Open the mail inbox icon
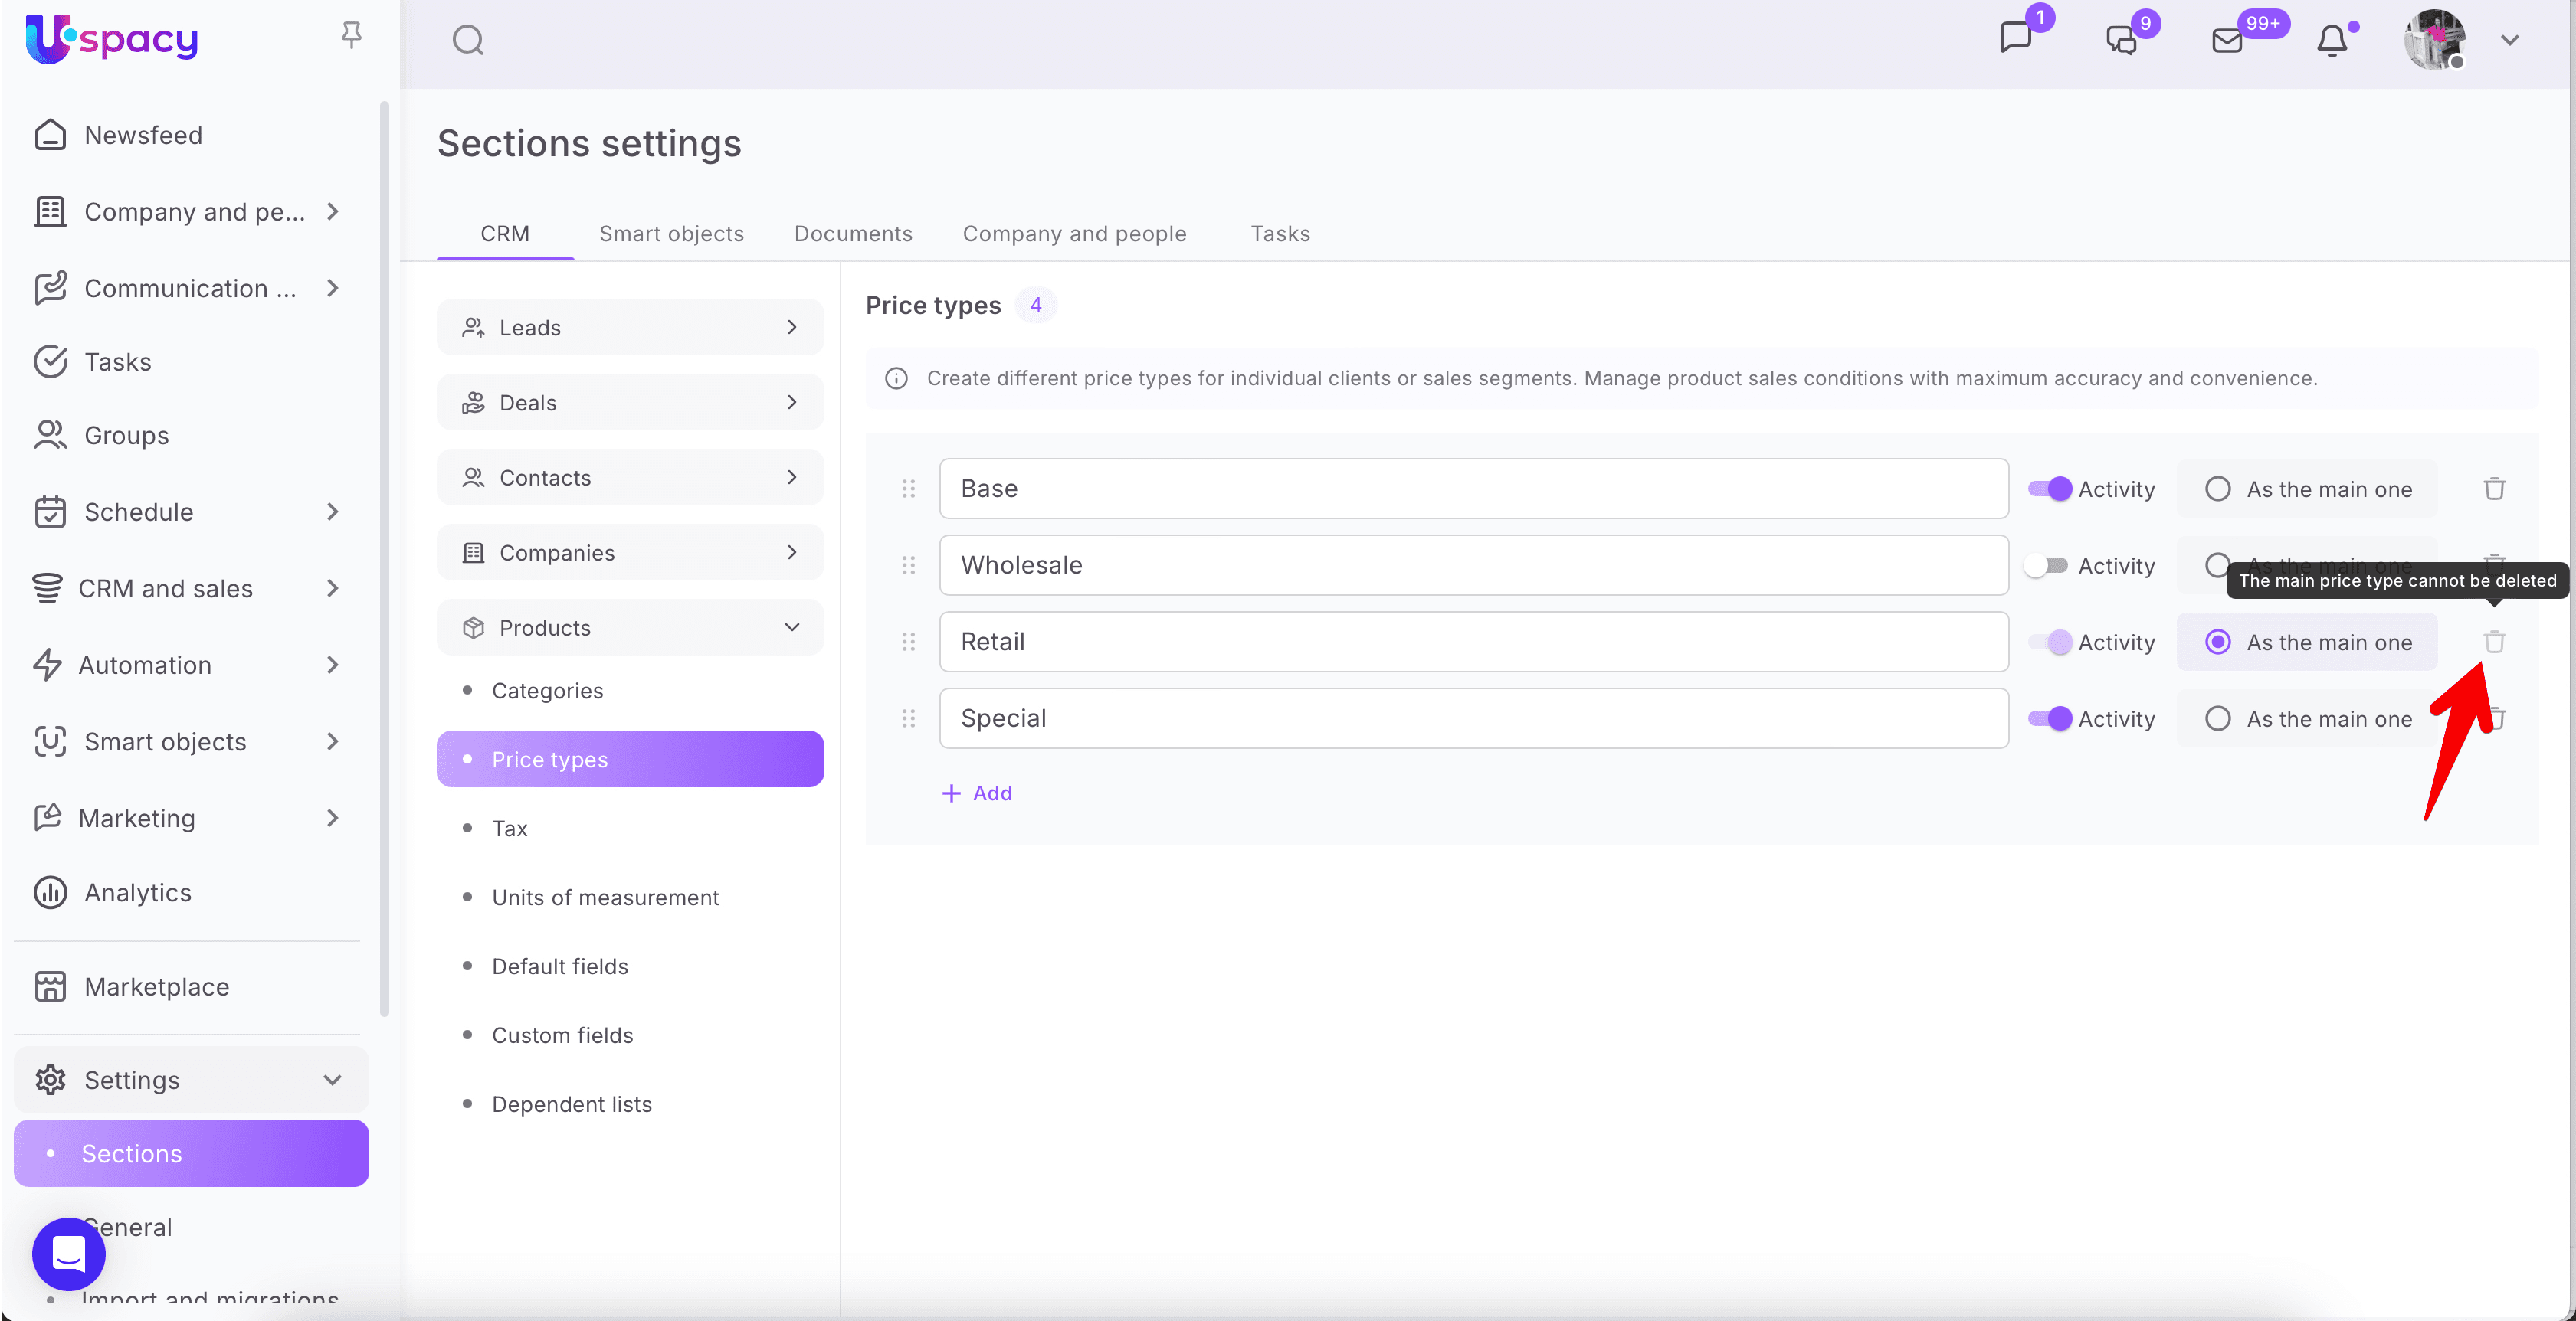Image resolution: width=2576 pixels, height=1321 pixels. (x=2227, y=41)
